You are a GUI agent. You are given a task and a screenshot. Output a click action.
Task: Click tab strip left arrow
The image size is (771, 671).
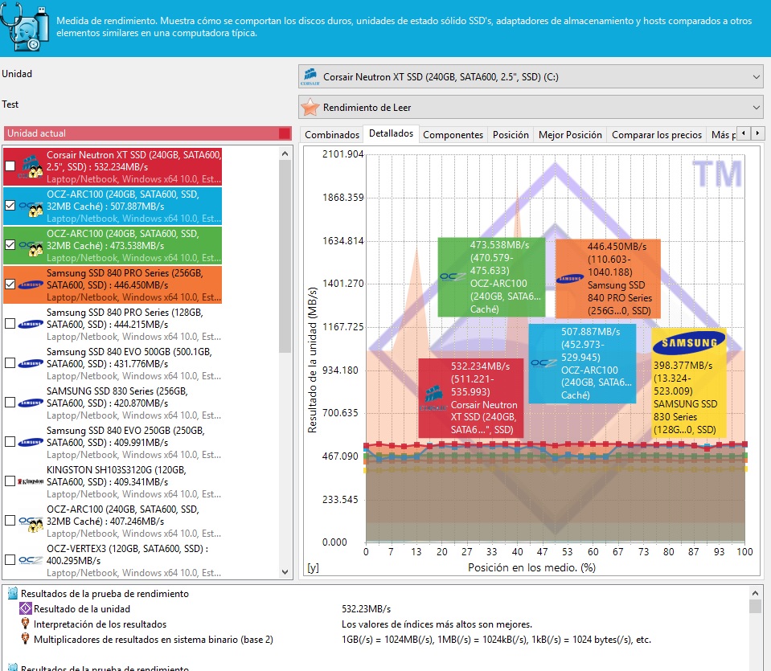(x=744, y=133)
